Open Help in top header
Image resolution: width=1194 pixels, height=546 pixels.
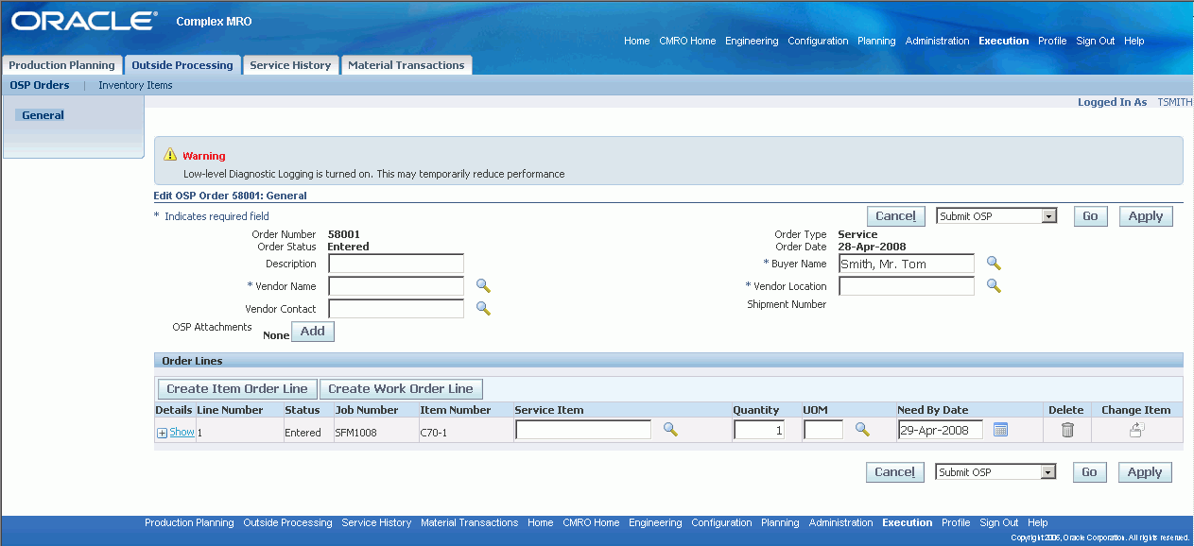point(1134,41)
